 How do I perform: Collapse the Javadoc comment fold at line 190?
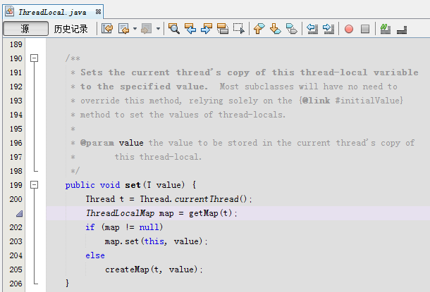click(35, 58)
